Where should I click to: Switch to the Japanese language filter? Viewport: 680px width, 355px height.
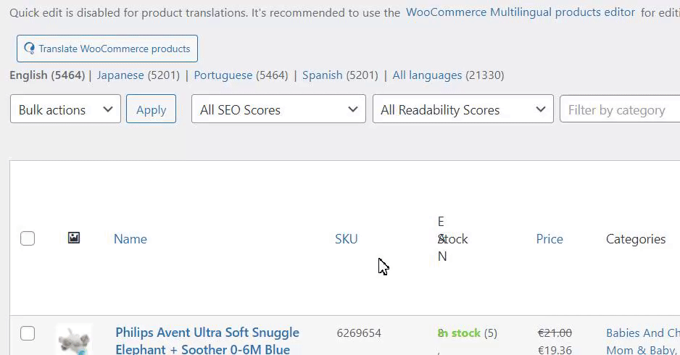120,75
